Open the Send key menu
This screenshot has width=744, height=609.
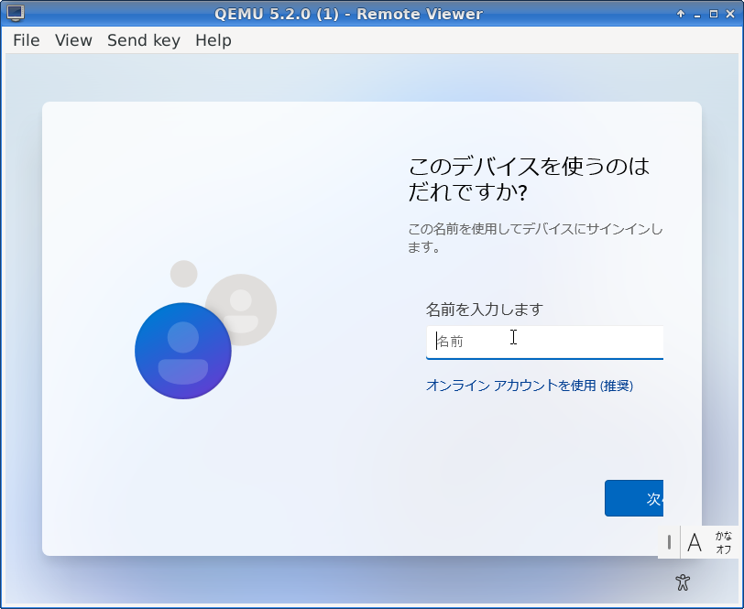pos(143,40)
